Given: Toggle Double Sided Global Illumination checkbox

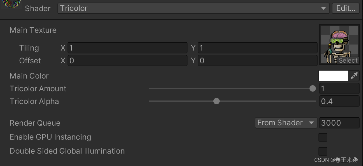Looking at the screenshot, I should pyautogui.click(x=323, y=151).
